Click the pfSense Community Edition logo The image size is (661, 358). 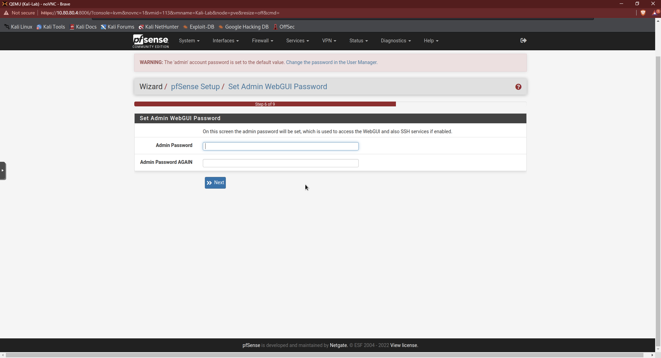pyautogui.click(x=150, y=41)
